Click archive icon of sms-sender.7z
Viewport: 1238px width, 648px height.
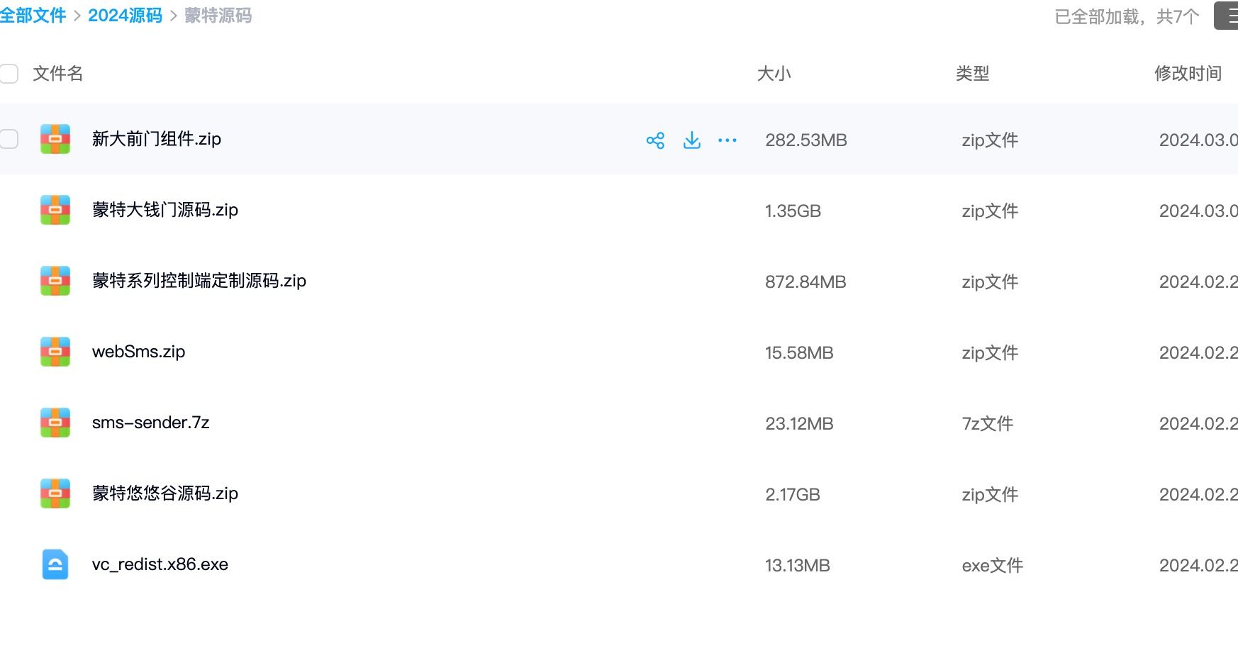click(x=55, y=423)
